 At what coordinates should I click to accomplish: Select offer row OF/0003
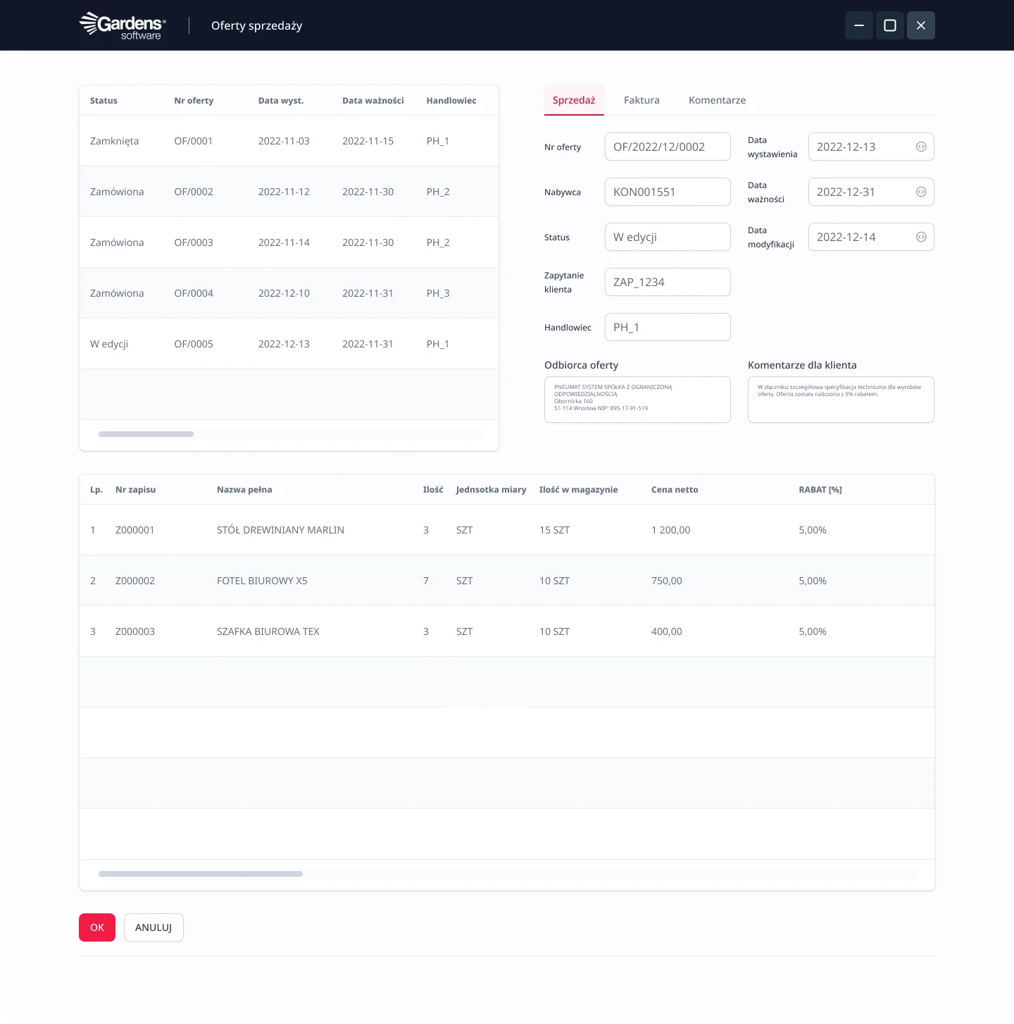pos(289,242)
